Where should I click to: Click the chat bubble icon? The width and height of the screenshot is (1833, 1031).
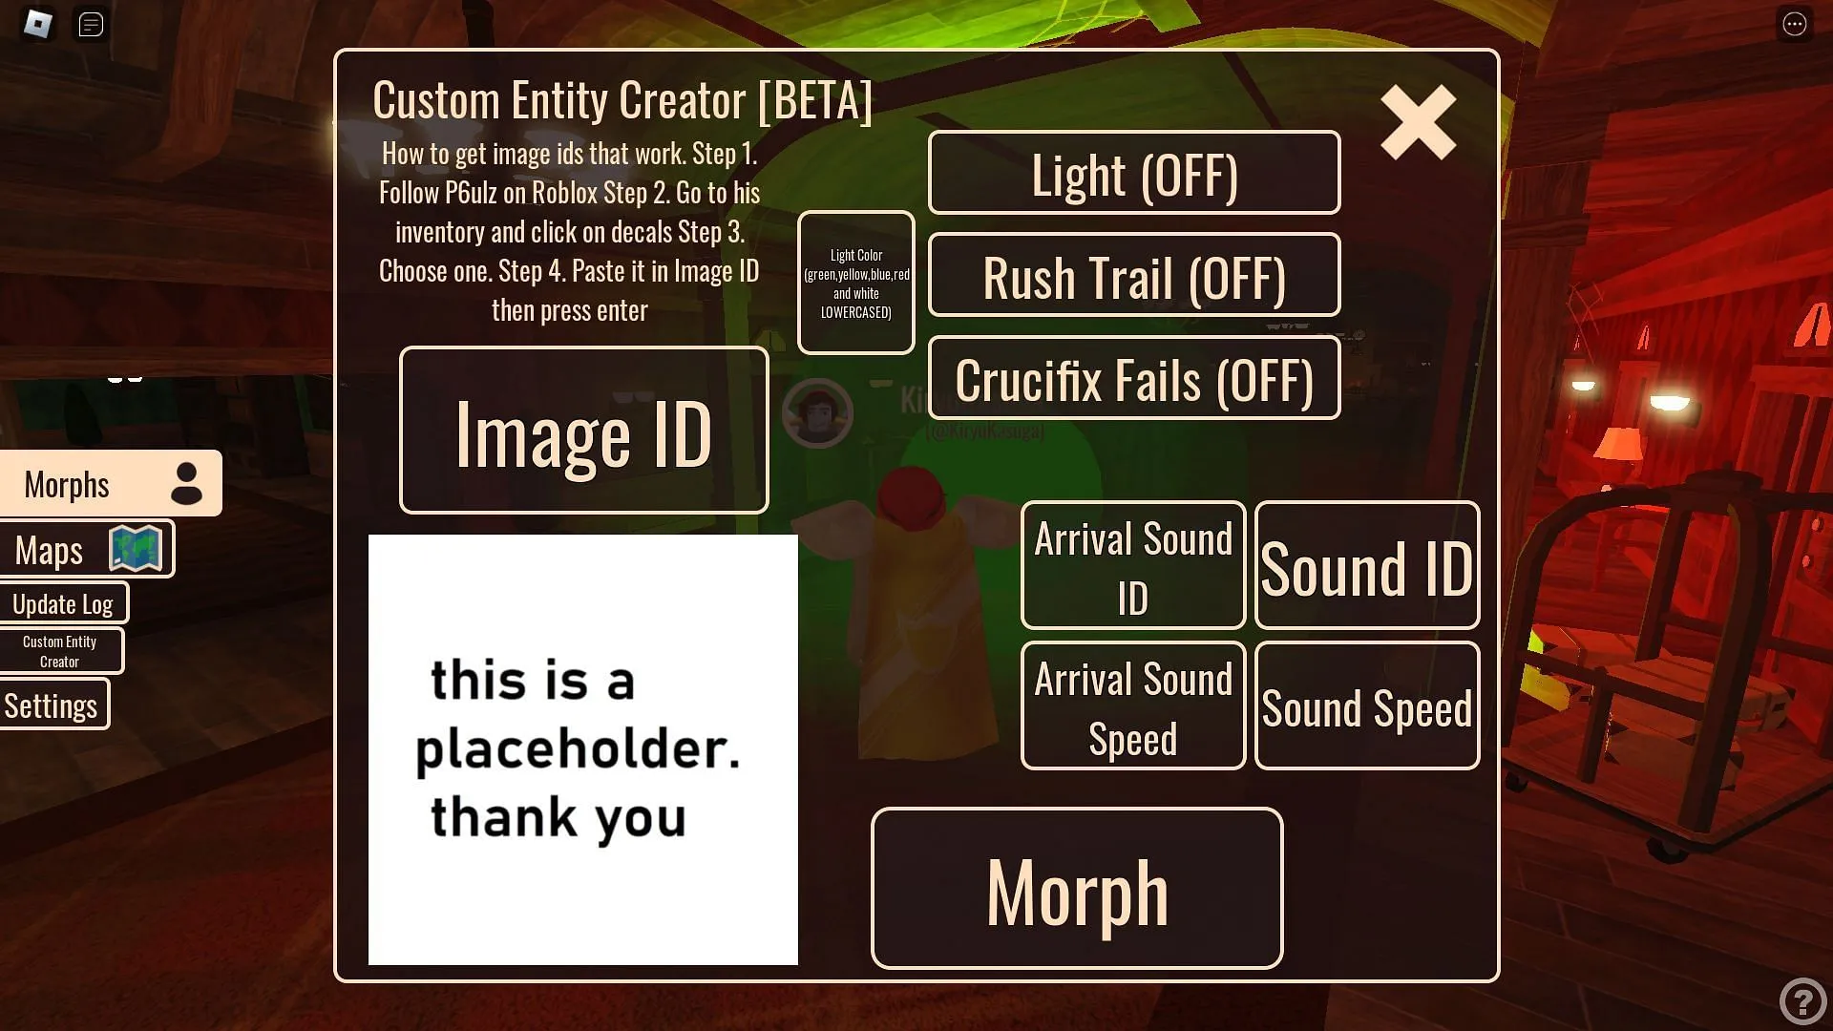tap(91, 23)
